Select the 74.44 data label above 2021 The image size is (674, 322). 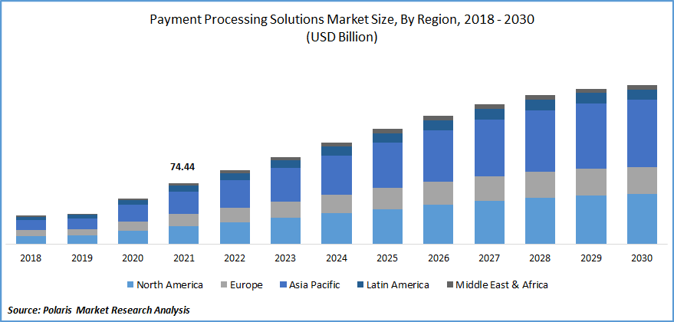tap(183, 167)
